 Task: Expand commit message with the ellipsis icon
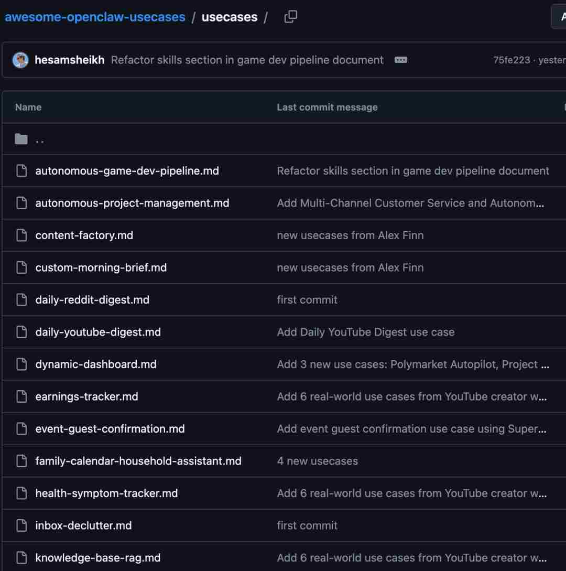tap(400, 60)
